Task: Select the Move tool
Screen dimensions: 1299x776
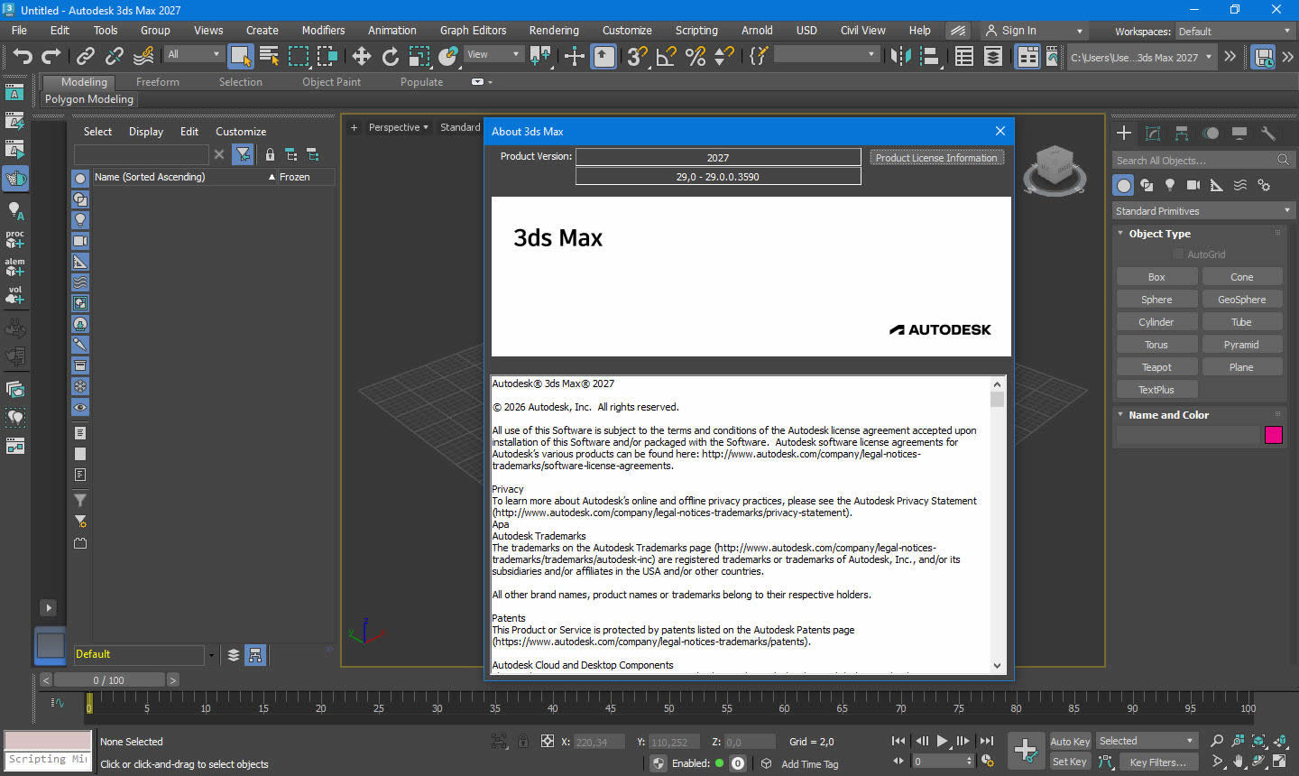Action: click(x=361, y=57)
